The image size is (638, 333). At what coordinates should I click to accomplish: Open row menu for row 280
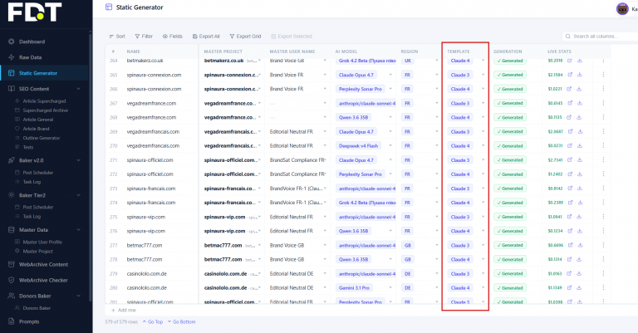point(603,288)
